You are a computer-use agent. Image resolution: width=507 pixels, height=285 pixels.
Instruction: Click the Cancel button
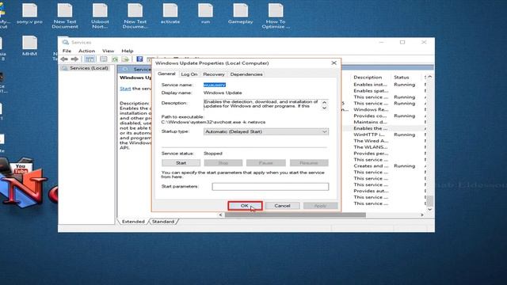coord(282,206)
